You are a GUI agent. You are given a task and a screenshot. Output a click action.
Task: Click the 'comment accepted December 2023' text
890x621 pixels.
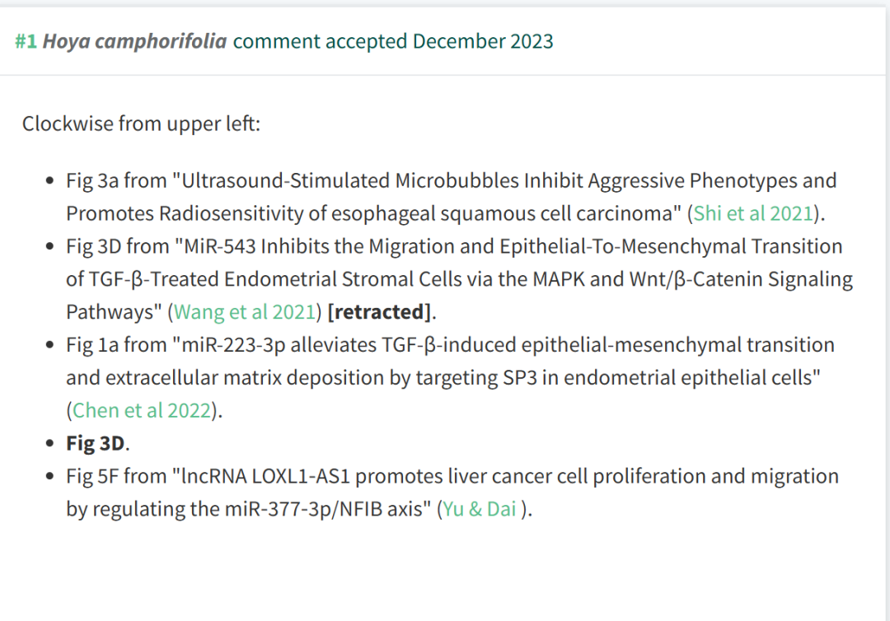(393, 41)
